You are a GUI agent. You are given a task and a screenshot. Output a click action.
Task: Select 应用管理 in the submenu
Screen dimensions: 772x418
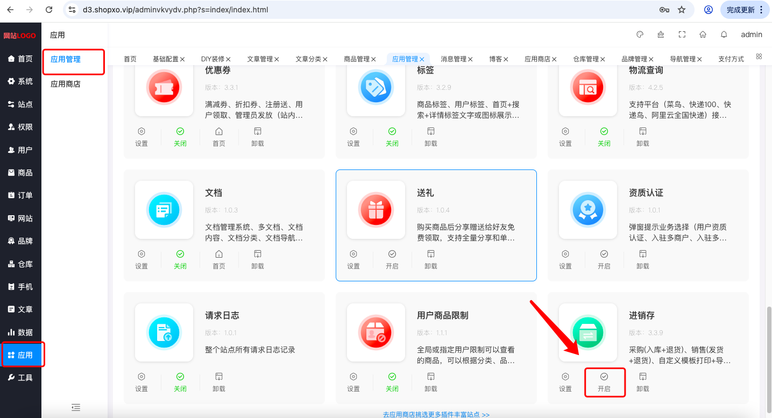coord(66,59)
